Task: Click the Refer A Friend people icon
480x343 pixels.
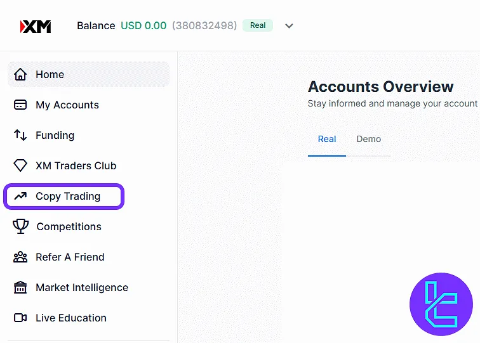Action: point(20,257)
